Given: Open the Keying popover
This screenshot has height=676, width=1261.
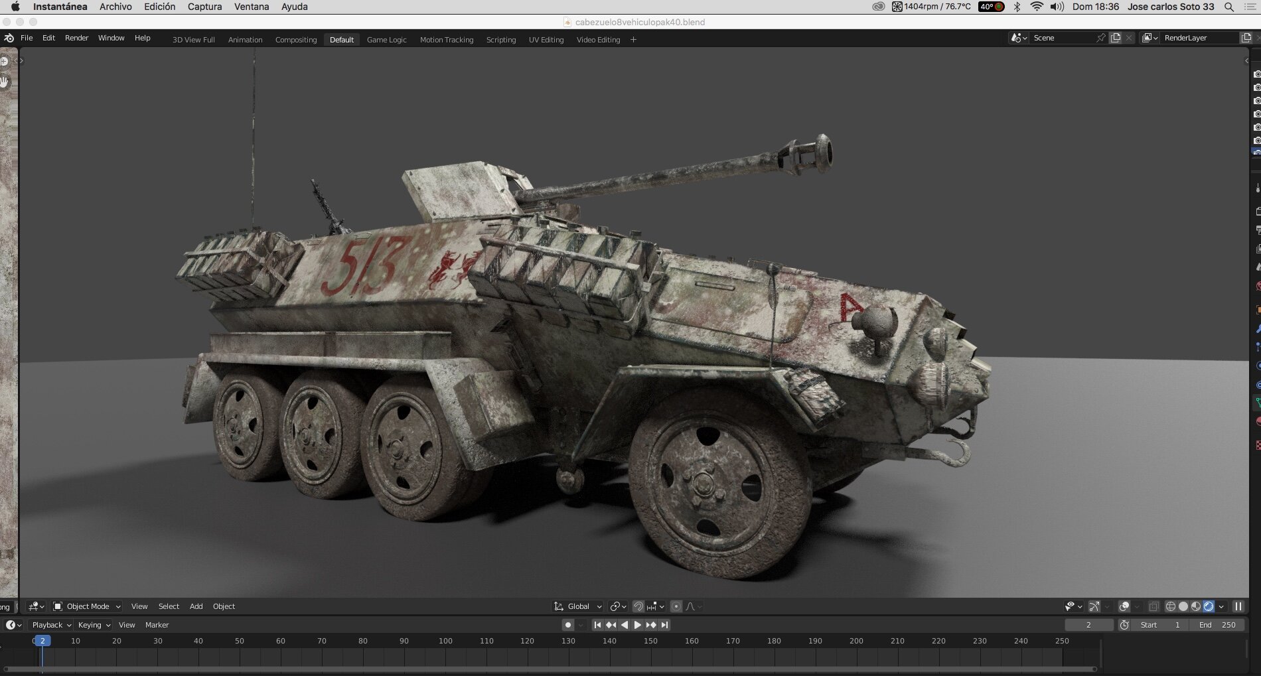Looking at the screenshot, I should pos(94,625).
